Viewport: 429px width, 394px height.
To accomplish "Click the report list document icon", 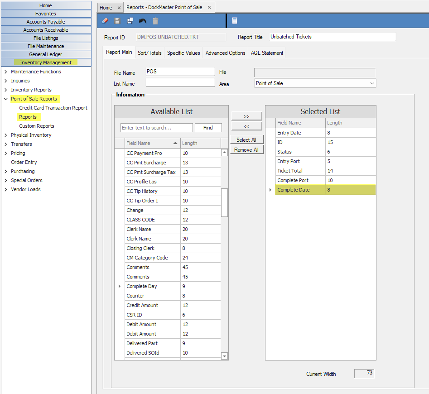I will click(x=235, y=20).
